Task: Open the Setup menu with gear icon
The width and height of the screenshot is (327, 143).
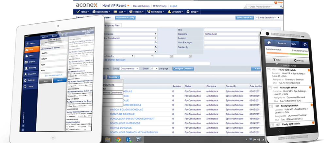Action: click(x=192, y=12)
